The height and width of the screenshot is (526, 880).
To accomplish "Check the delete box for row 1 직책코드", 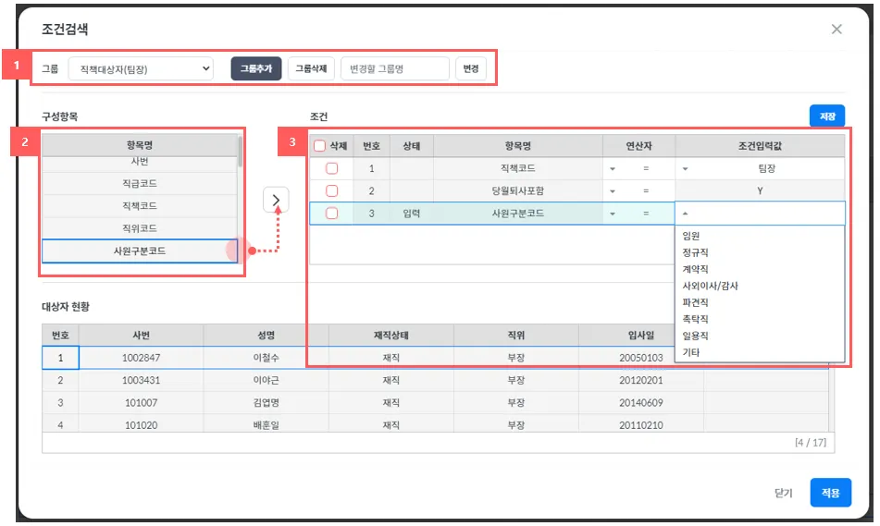I will point(331,168).
